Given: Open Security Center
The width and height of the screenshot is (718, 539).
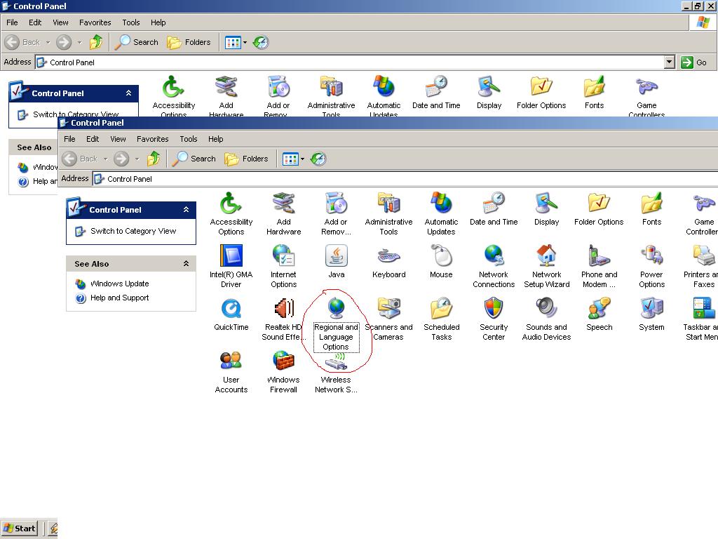Looking at the screenshot, I should point(494,319).
